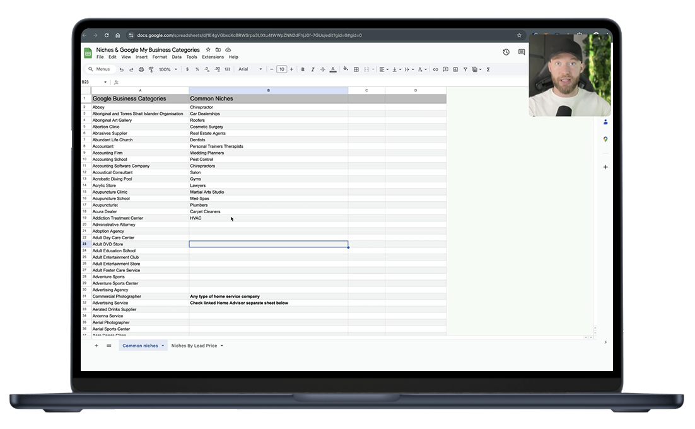Expand the merge cells options arrow

coord(373,69)
